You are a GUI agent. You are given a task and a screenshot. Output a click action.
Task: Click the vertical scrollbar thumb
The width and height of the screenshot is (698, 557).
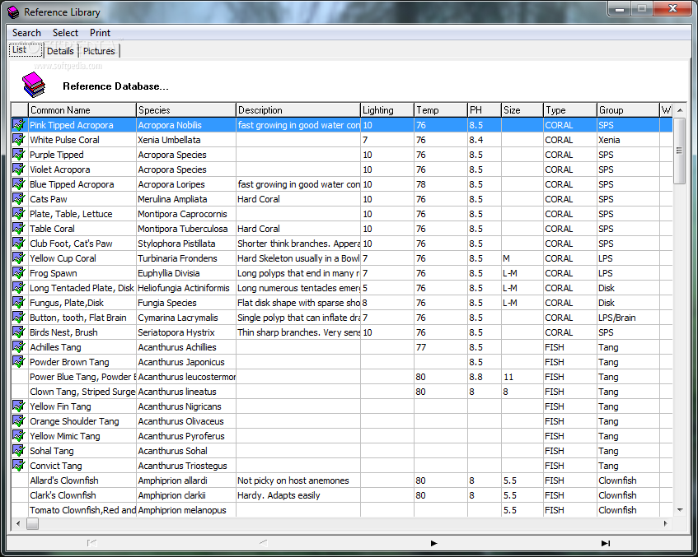click(x=680, y=151)
